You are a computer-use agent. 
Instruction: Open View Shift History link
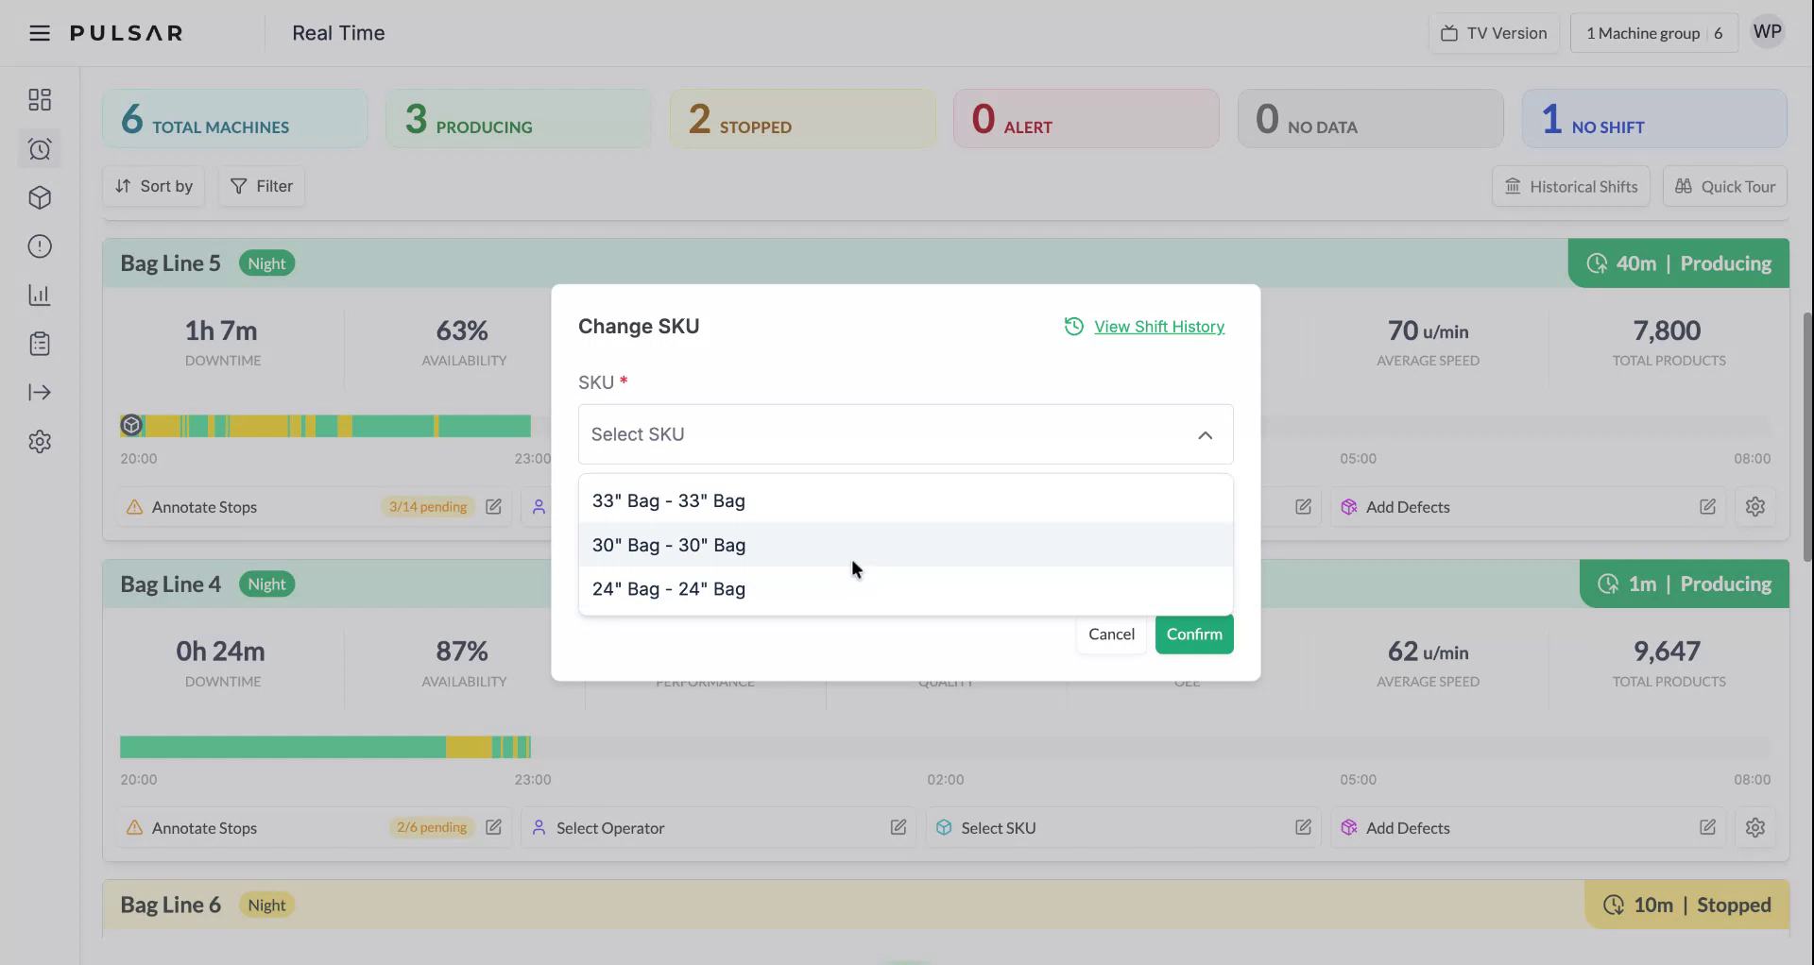tap(1158, 326)
